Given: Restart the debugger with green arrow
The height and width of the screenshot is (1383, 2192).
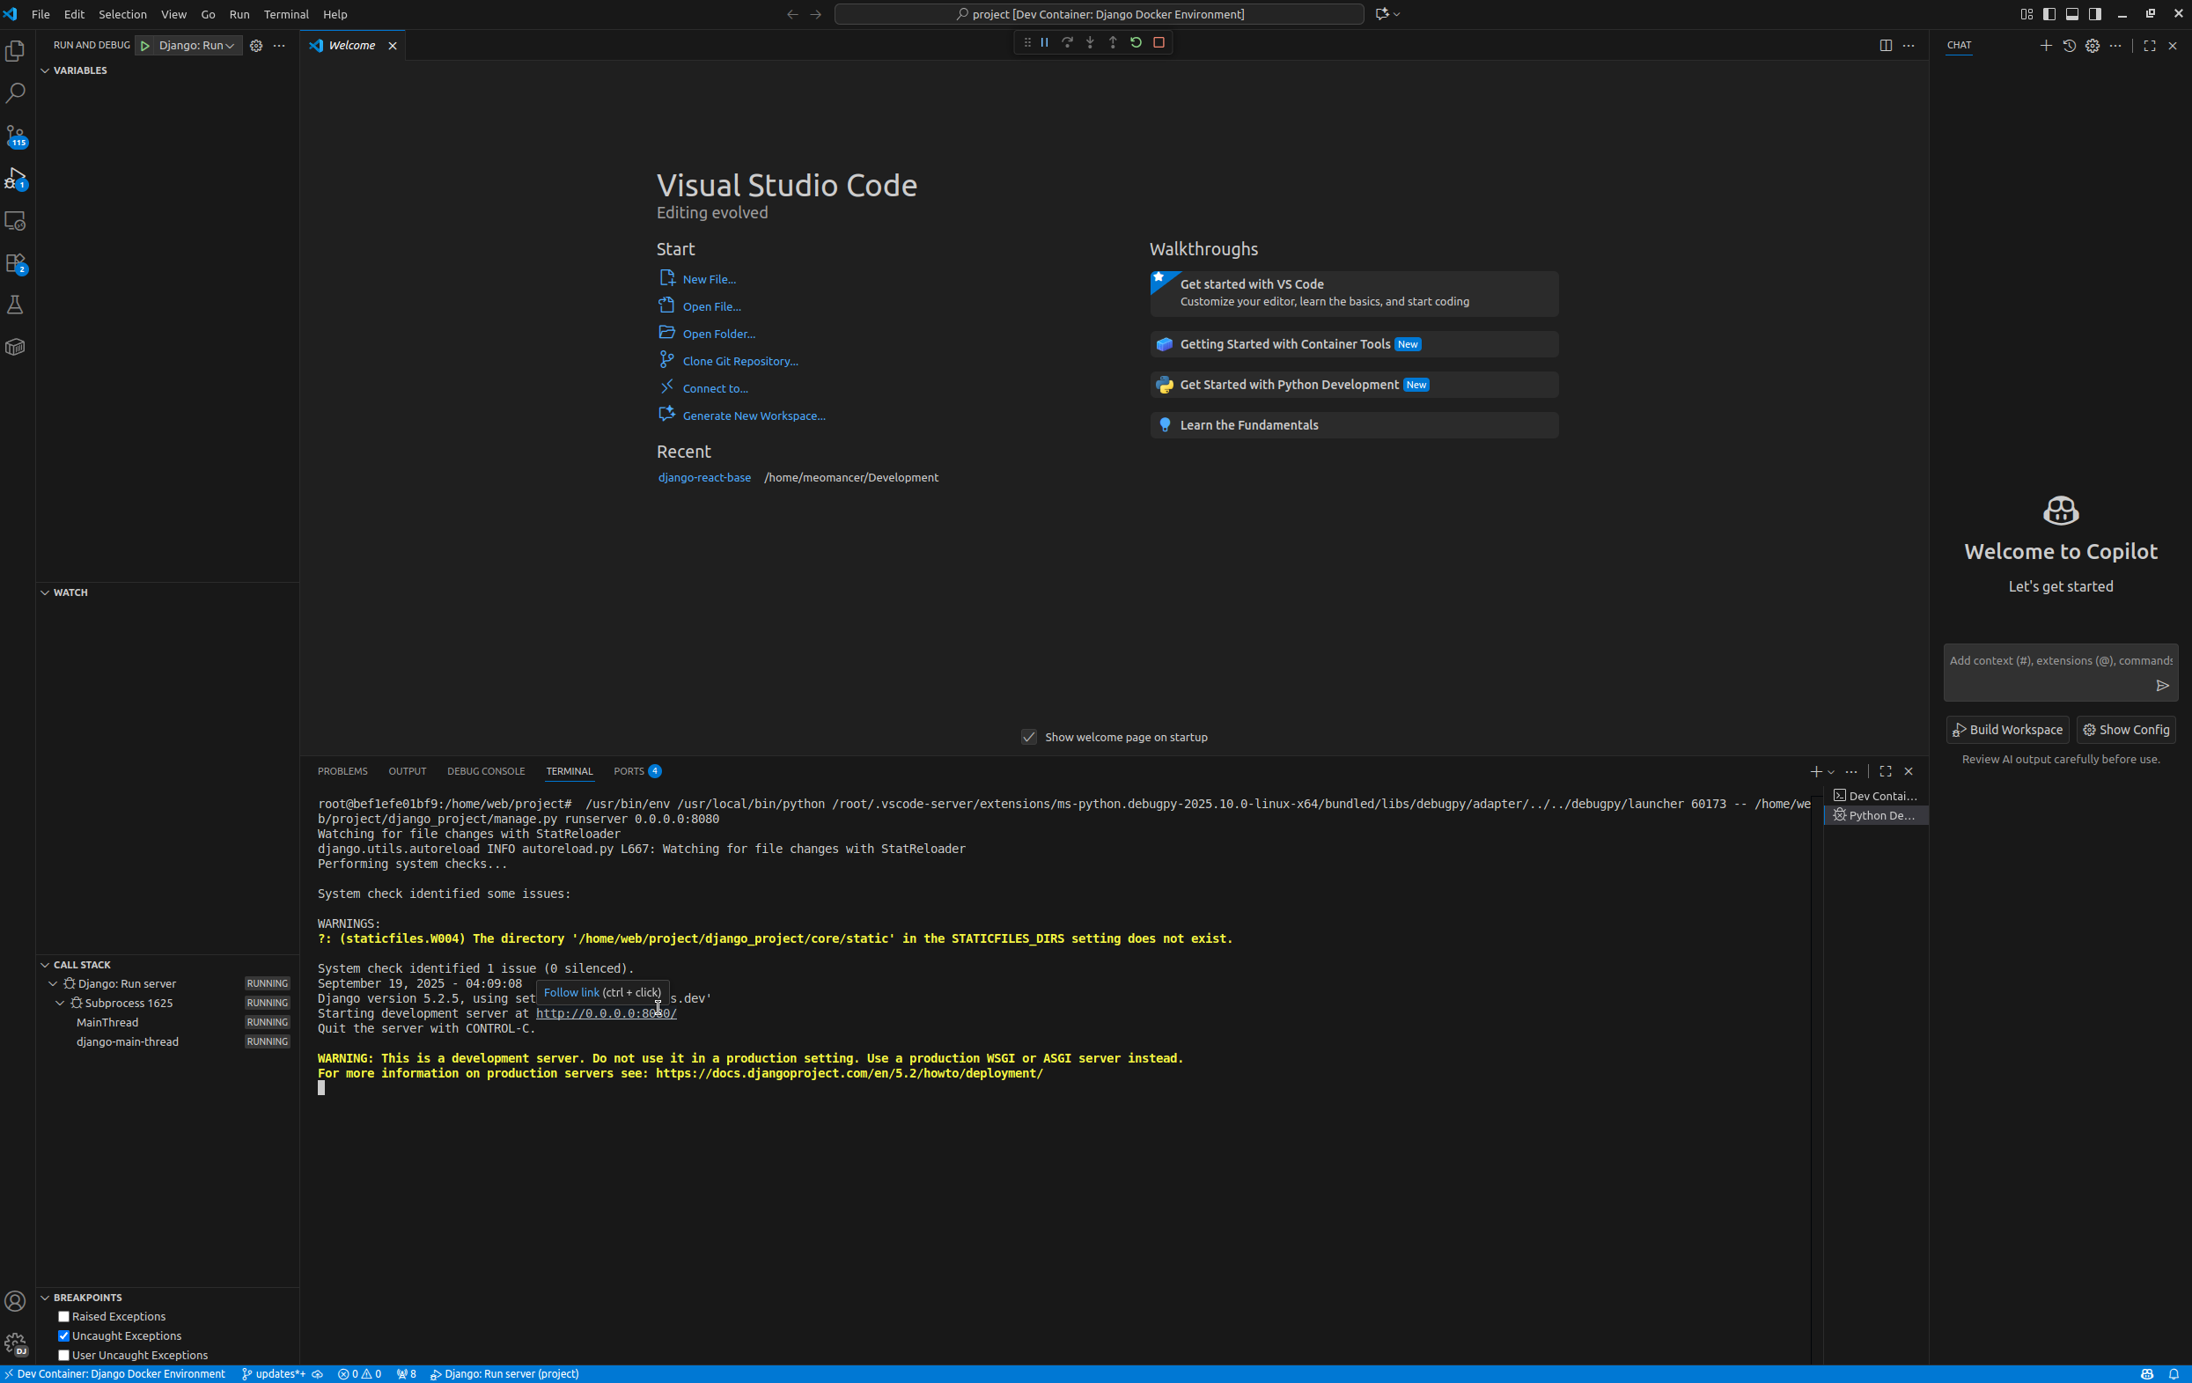Looking at the screenshot, I should click(x=1135, y=43).
